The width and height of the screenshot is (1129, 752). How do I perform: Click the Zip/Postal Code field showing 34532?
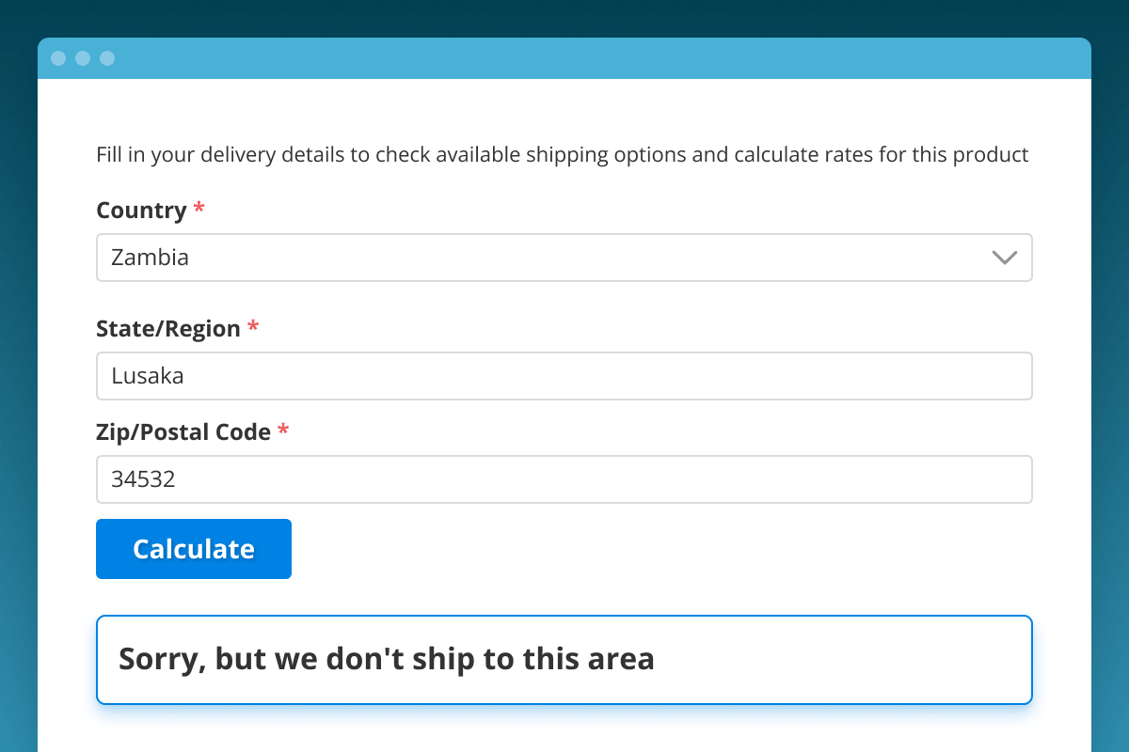point(564,479)
